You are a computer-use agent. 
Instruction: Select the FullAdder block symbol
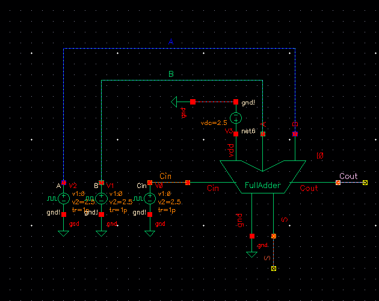click(263, 177)
